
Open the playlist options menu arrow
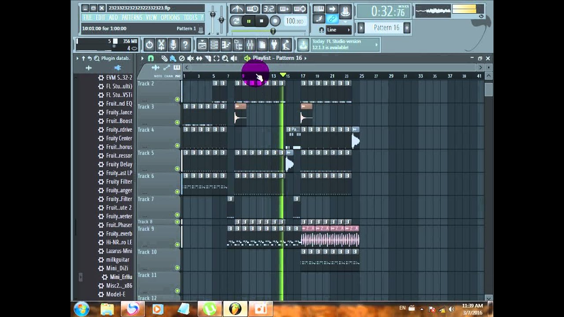[x=142, y=58]
